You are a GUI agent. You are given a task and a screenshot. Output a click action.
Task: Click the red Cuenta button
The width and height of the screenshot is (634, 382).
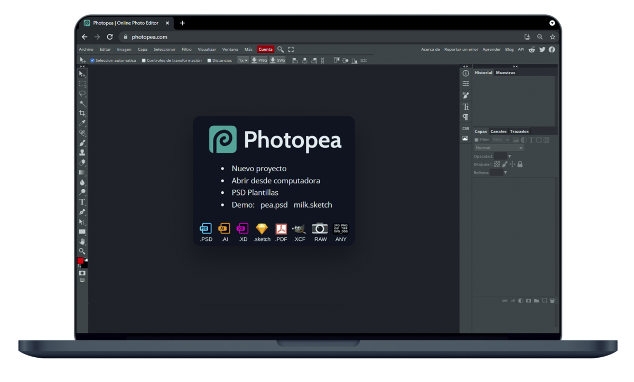(x=265, y=49)
